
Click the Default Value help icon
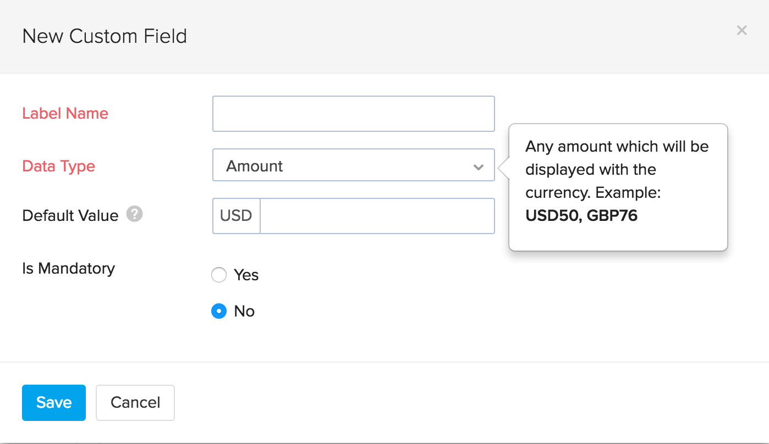(134, 214)
